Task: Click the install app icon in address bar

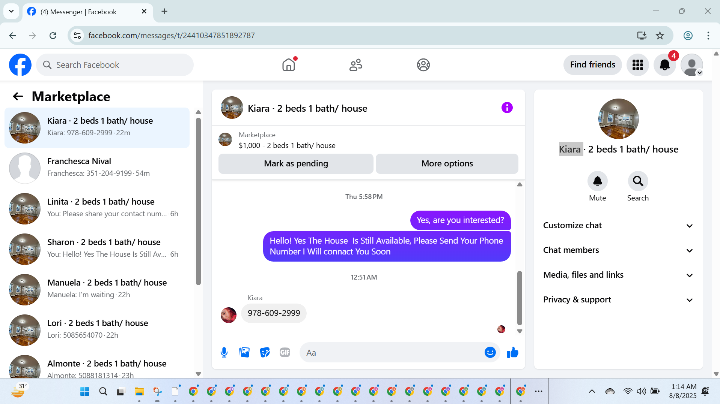Action: pyautogui.click(x=642, y=36)
